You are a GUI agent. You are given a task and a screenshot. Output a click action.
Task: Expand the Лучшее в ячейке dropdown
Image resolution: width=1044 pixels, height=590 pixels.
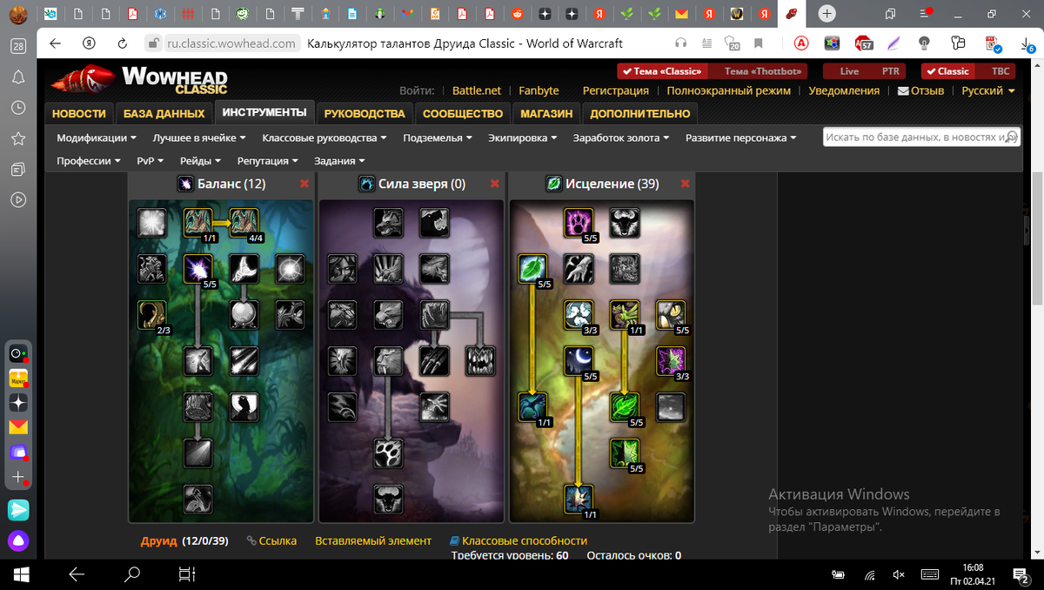tap(199, 137)
